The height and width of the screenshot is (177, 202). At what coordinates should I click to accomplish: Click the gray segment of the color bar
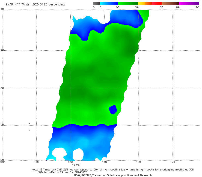point(96,3)
